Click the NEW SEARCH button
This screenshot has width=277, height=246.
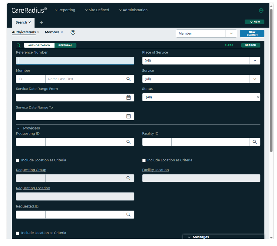252,33
